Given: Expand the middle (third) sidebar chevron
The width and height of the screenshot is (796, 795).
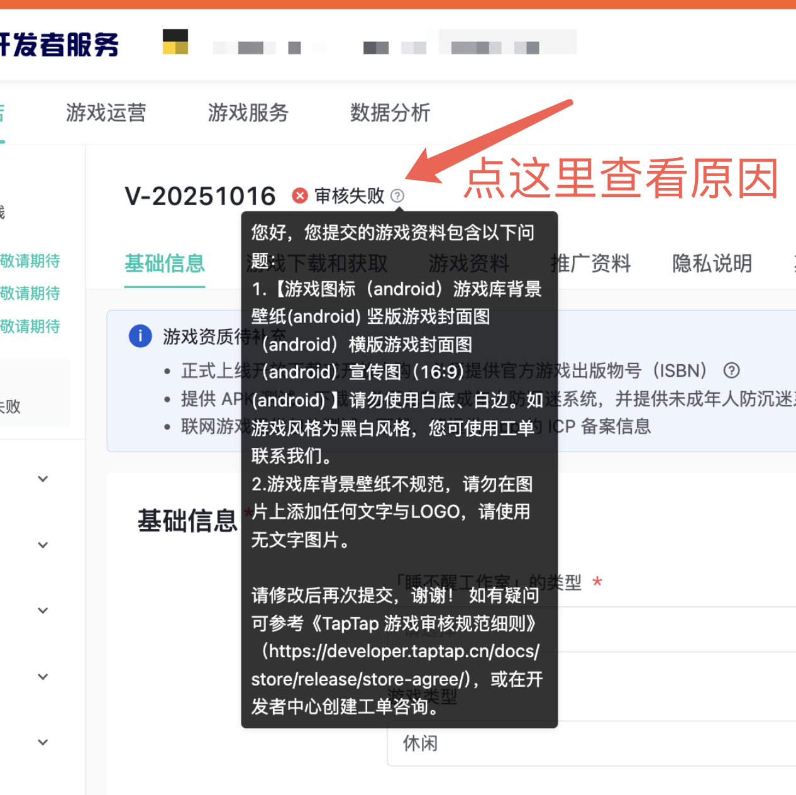Looking at the screenshot, I should click(x=43, y=611).
